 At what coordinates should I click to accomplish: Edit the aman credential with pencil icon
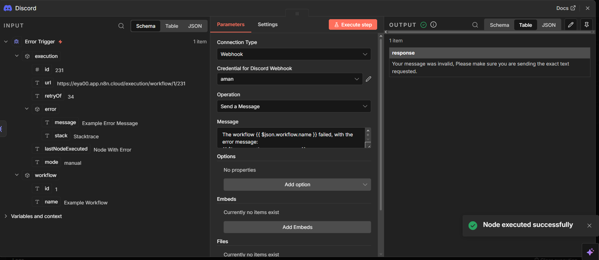click(369, 79)
